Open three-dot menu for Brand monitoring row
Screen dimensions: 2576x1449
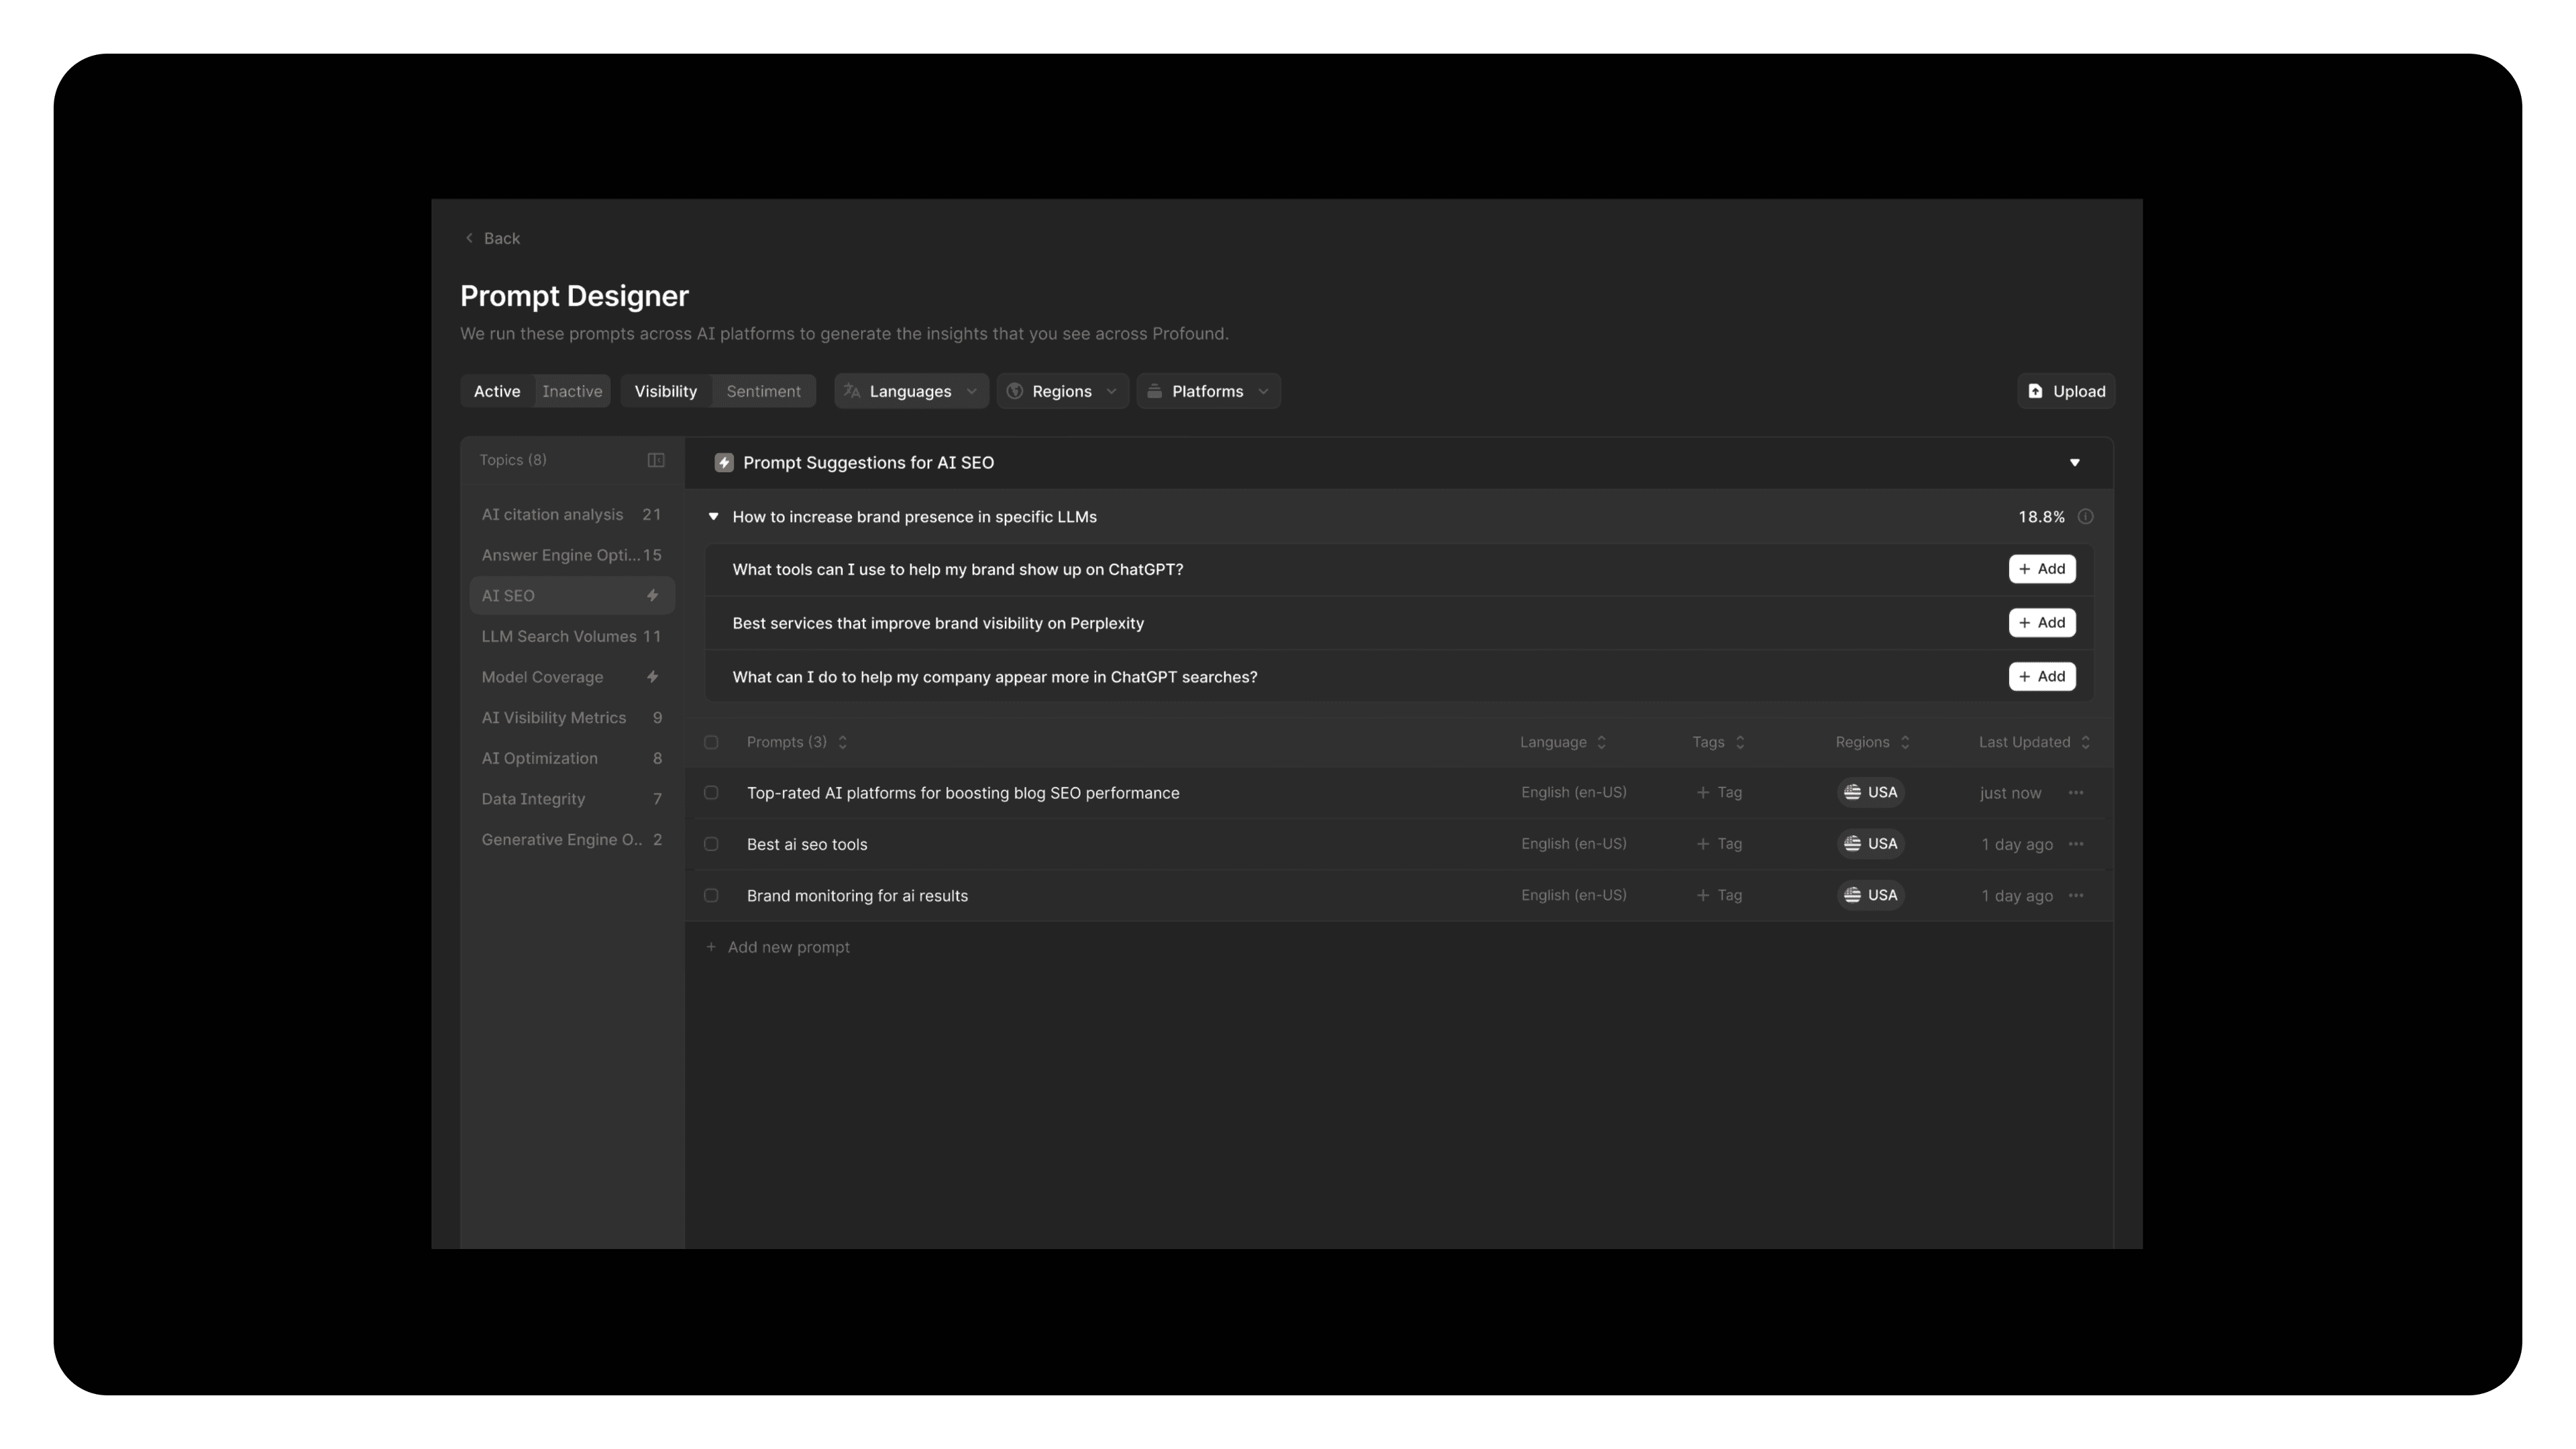coord(2076,896)
